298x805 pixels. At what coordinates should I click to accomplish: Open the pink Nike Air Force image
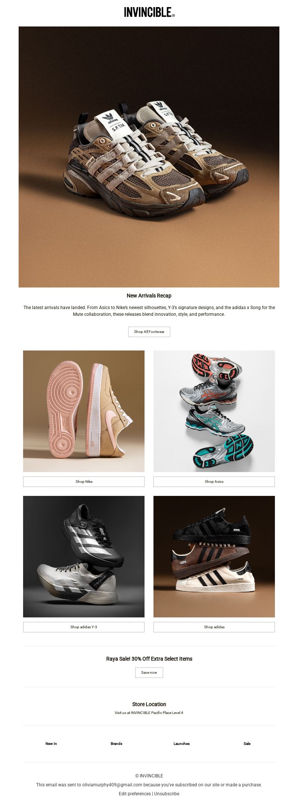click(x=84, y=411)
